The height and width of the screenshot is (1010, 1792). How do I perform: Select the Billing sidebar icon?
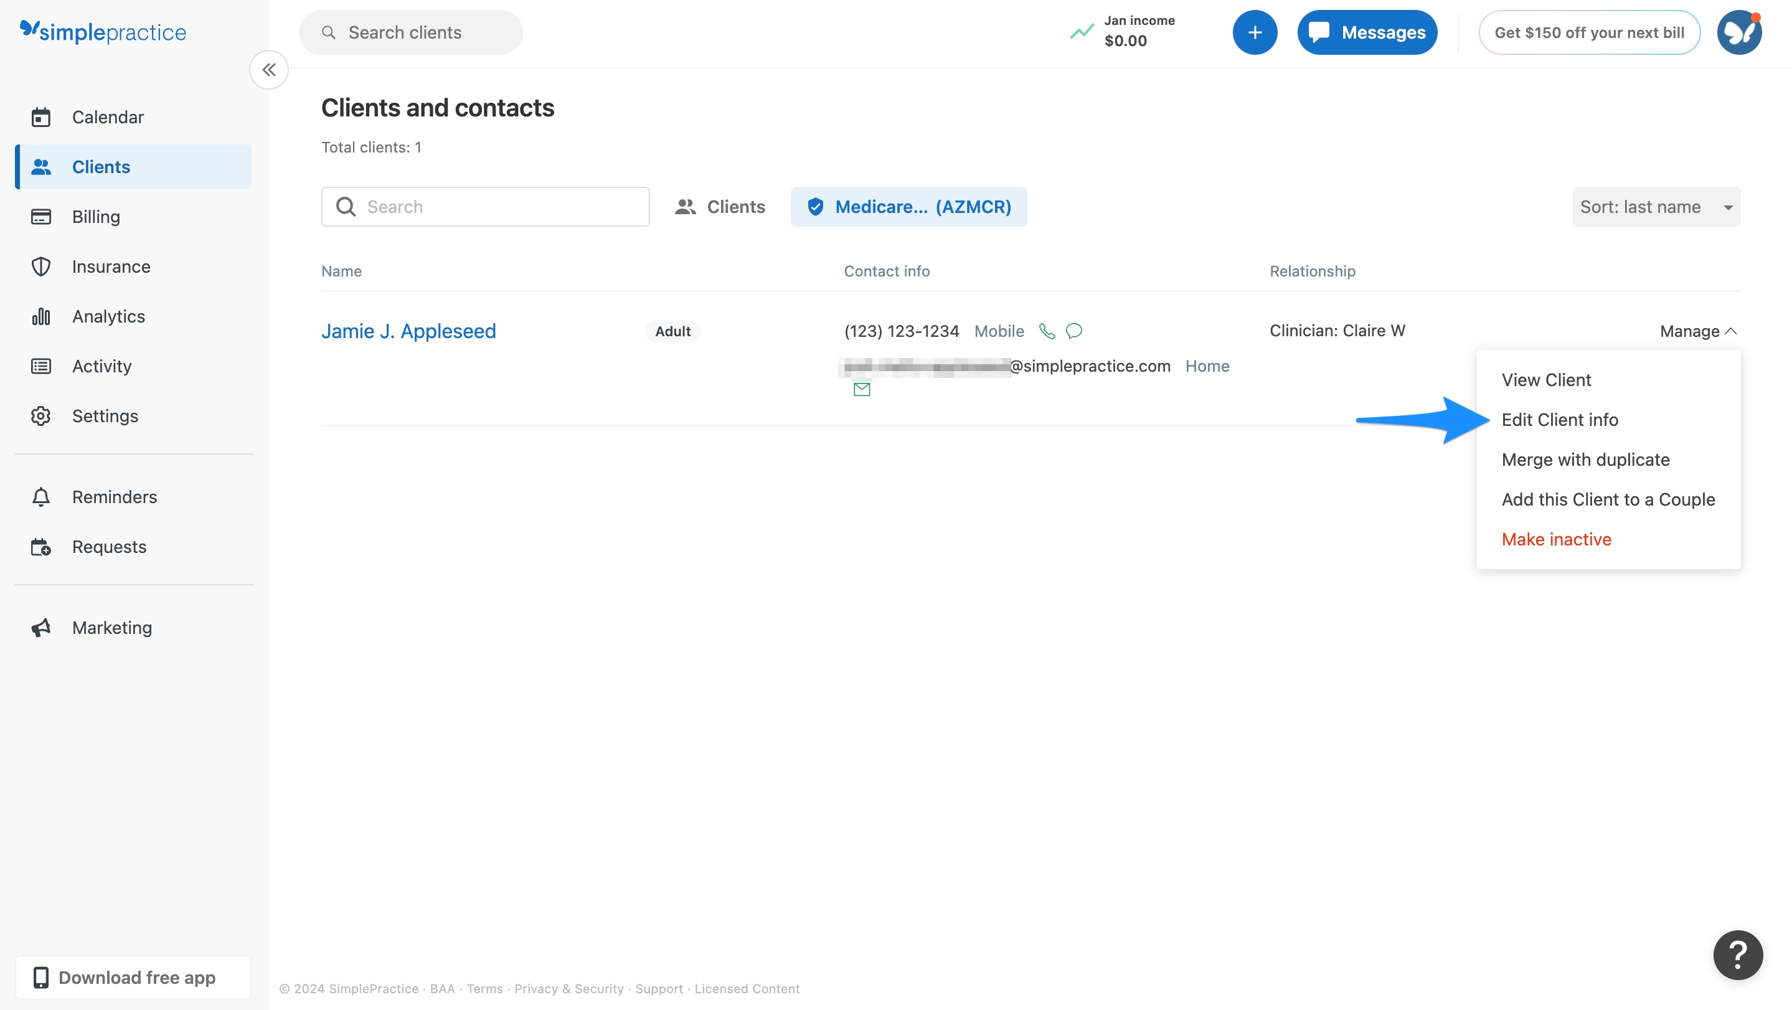pos(40,216)
